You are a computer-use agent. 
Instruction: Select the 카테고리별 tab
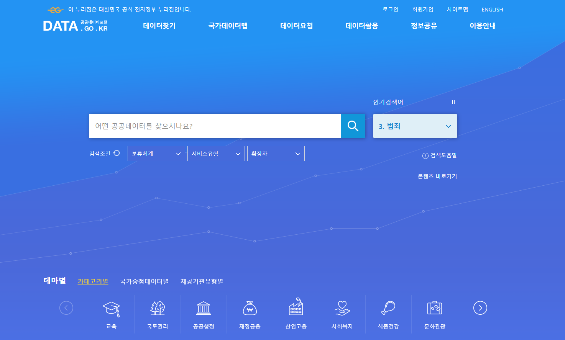pos(93,281)
